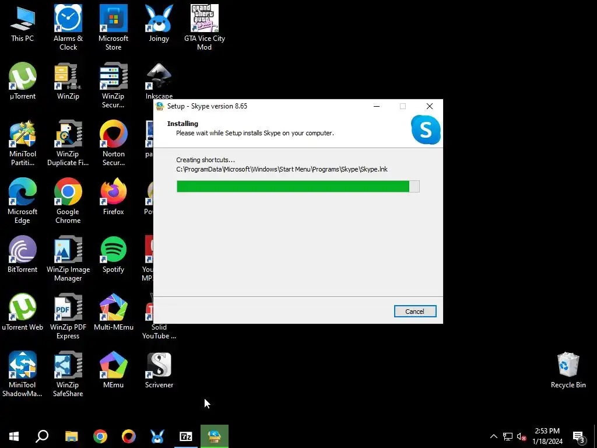Click the Skype Setup taskbar button

pyautogui.click(x=215, y=436)
